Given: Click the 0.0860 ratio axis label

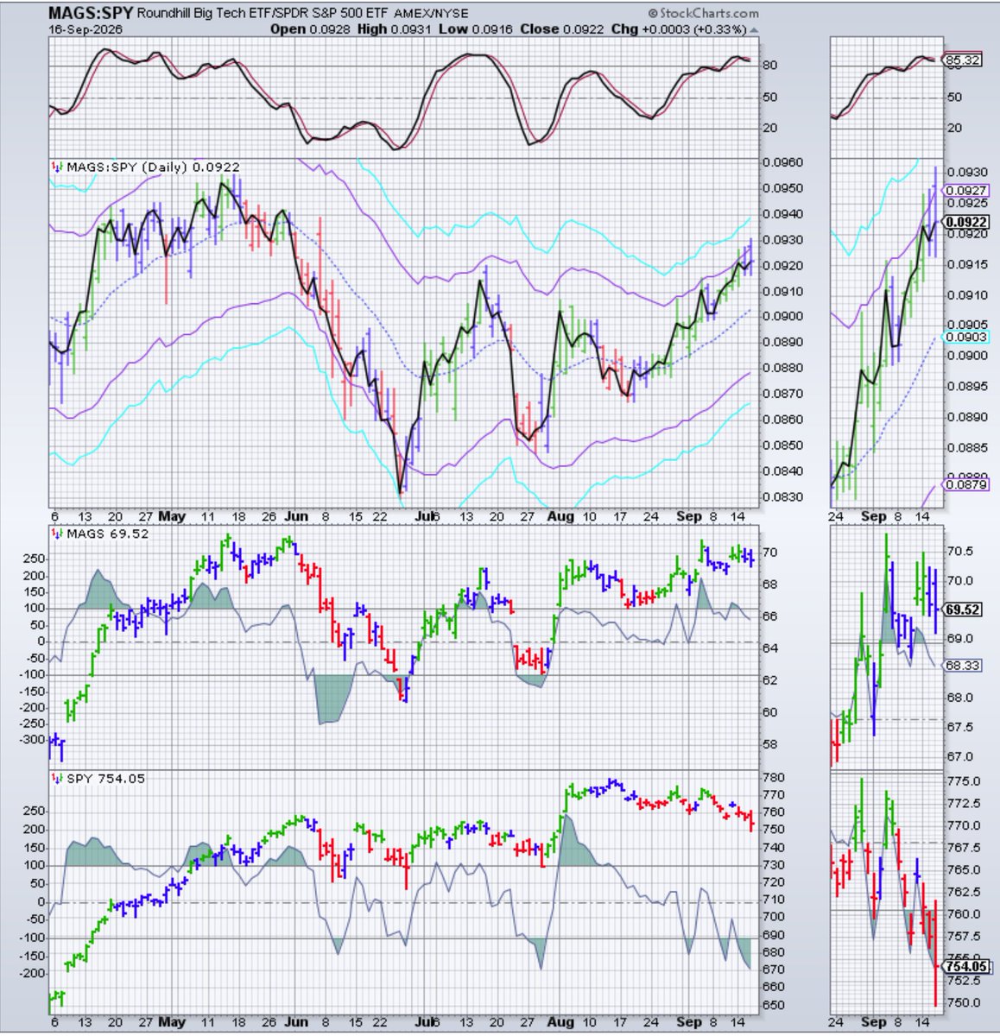Looking at the screenshot, I should point(782,420).
